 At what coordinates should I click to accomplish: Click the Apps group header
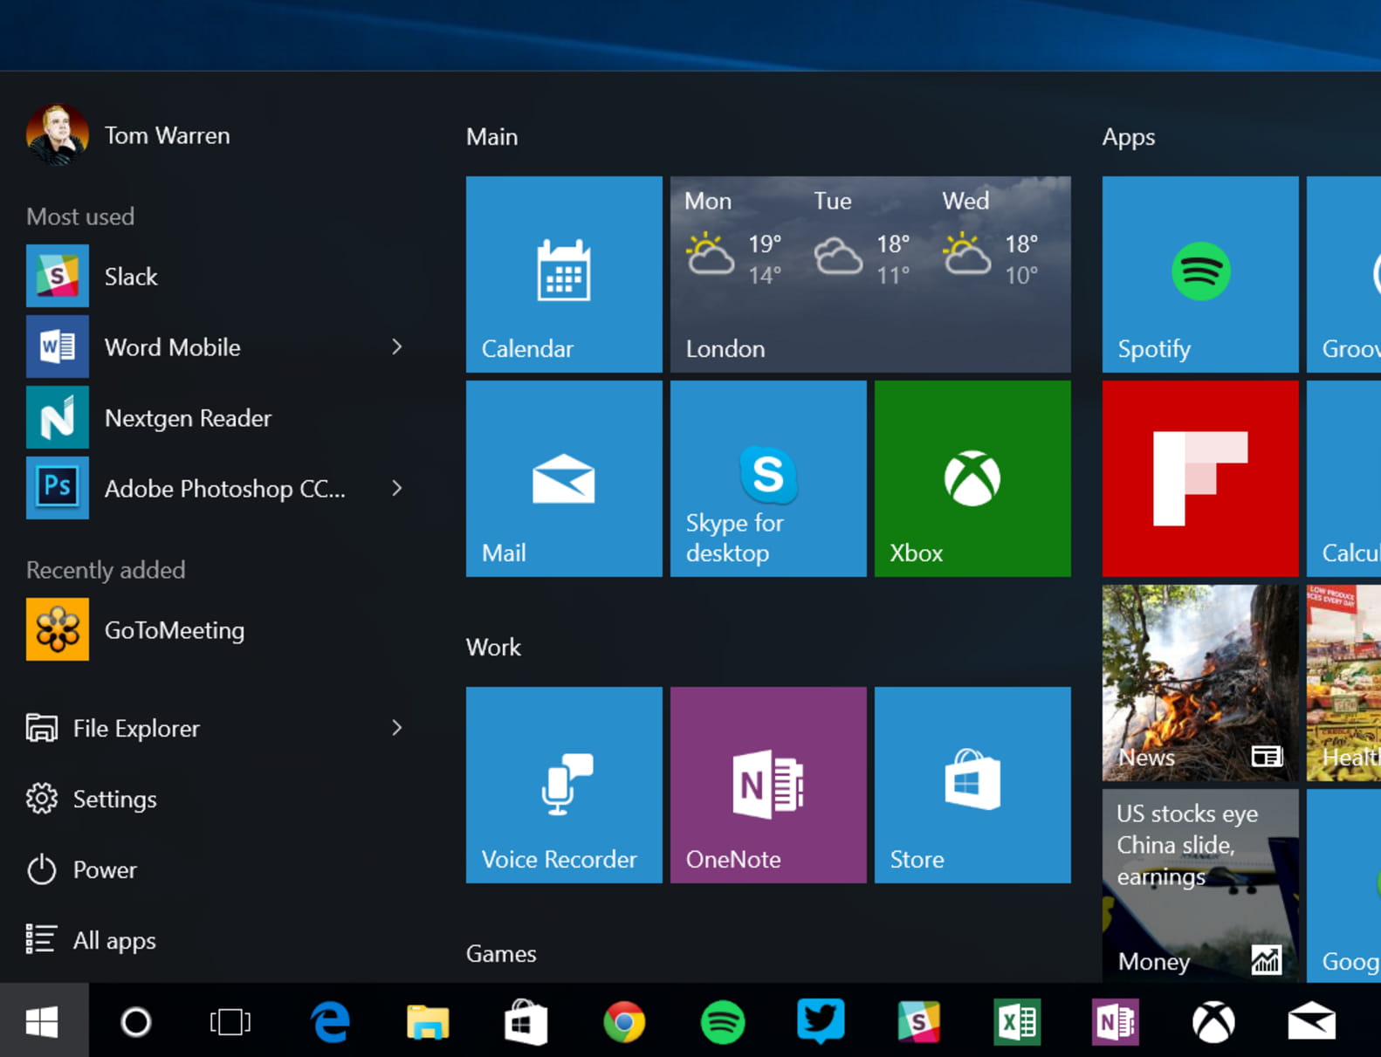1129,137
